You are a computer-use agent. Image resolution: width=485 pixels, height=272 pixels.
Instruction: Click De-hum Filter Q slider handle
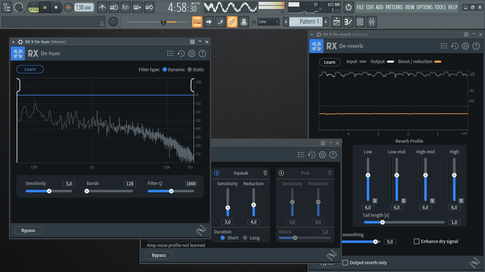point(171,191)
